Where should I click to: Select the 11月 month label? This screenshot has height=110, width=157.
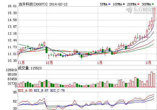(21, 63)
